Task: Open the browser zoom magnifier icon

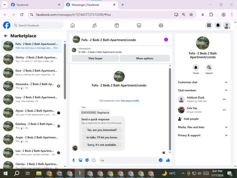Action: [x=183, y=15]
